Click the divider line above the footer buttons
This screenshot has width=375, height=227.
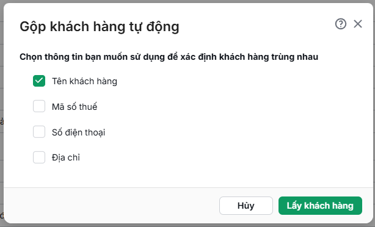(188, 187)
